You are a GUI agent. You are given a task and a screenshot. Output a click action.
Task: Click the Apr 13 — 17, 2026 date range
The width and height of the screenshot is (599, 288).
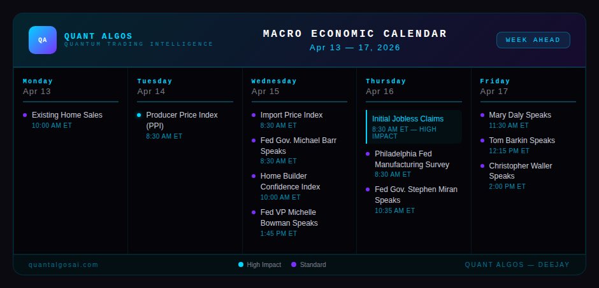point(355,48)
